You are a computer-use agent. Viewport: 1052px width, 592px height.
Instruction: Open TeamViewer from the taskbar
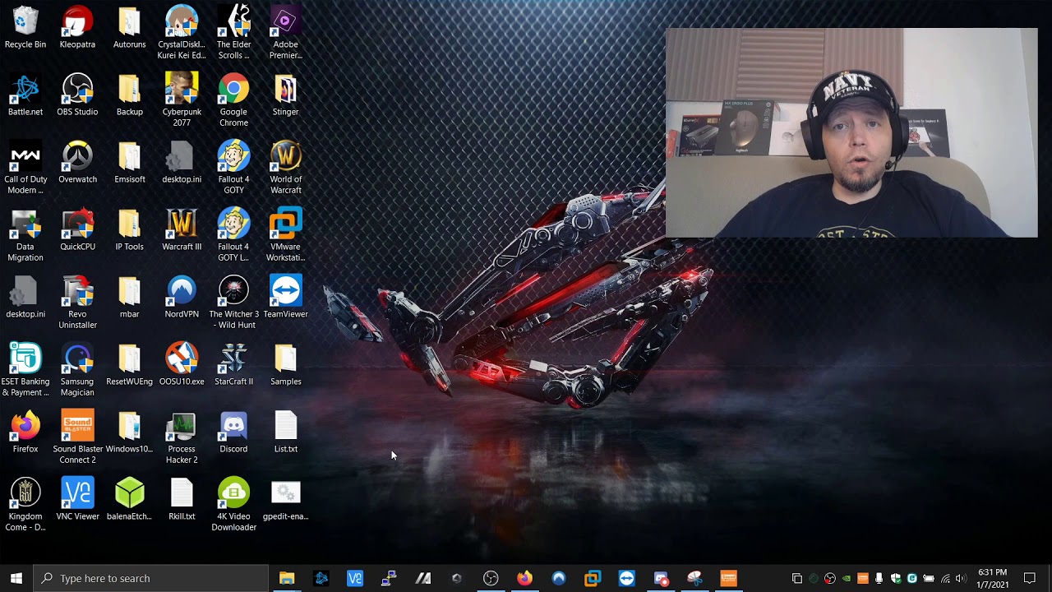click(x=627, y=578)
